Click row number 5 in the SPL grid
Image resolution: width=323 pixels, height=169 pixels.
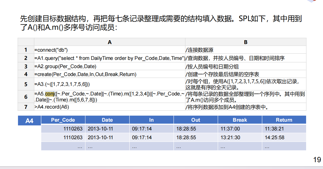(26, 84)
